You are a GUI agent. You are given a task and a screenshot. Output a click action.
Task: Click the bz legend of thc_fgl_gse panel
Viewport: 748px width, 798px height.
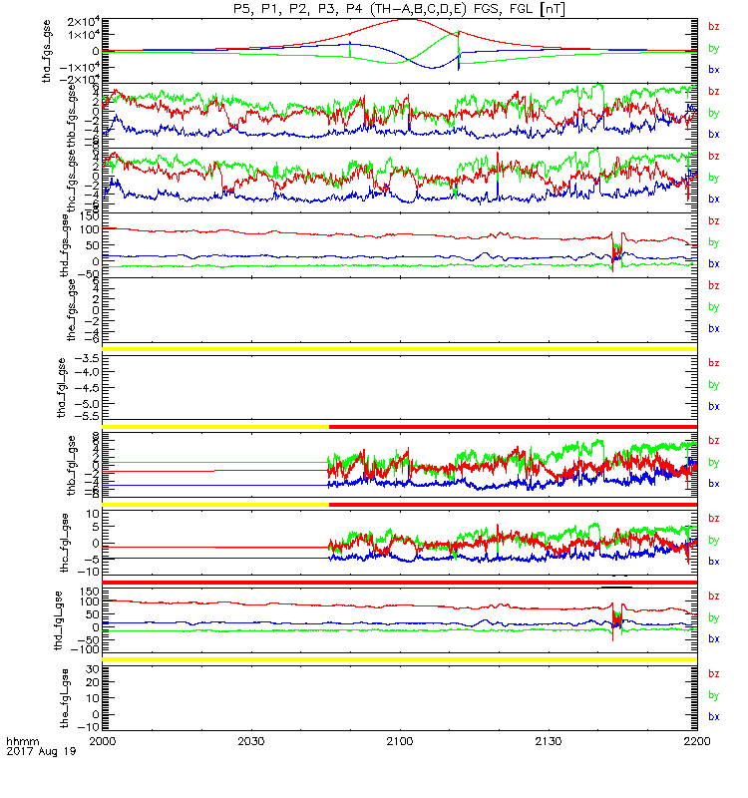pyautogui.click(x=714, y=519)
